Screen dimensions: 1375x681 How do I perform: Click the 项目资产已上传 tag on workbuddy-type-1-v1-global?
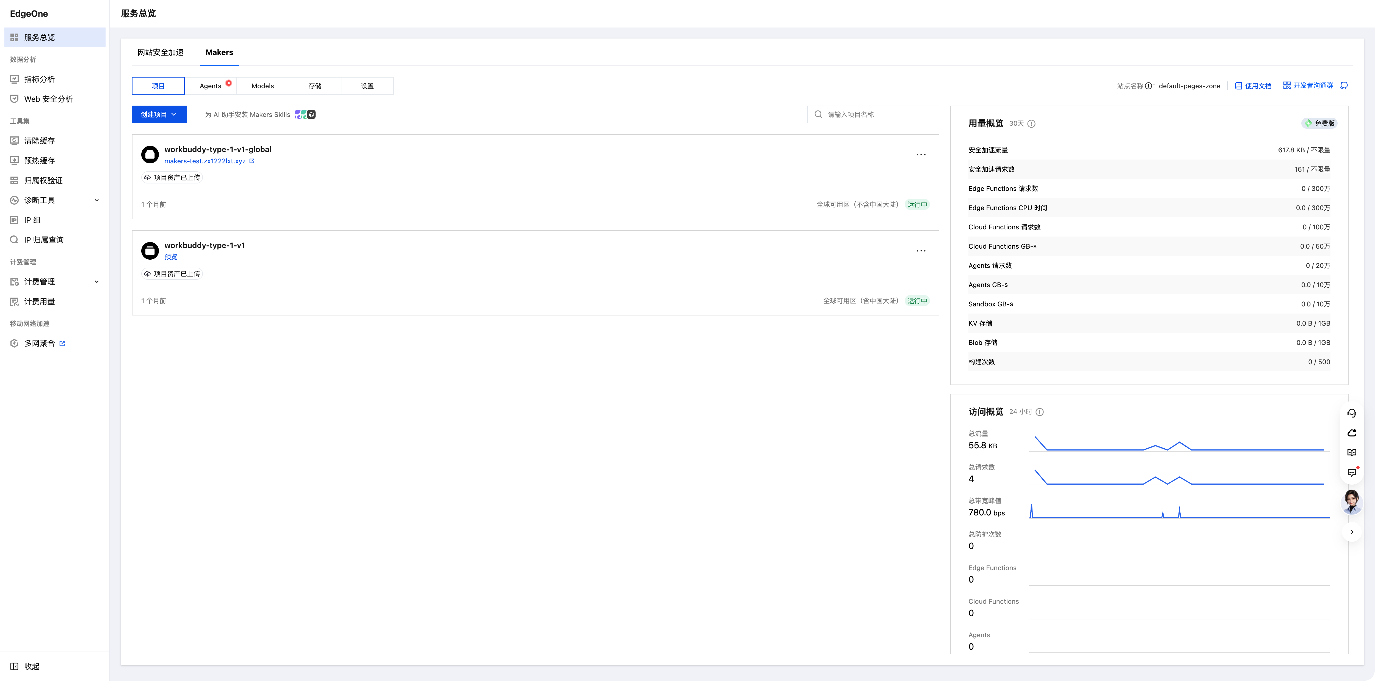[172, 177]
